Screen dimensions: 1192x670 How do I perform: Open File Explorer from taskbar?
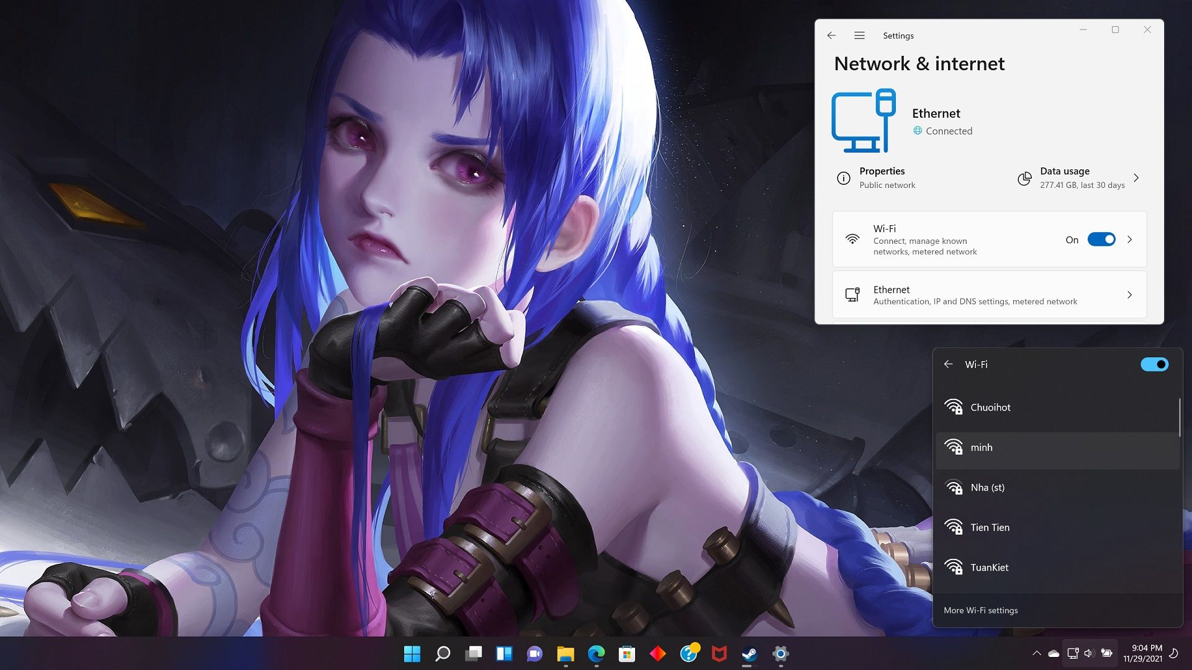coord(566,653)
